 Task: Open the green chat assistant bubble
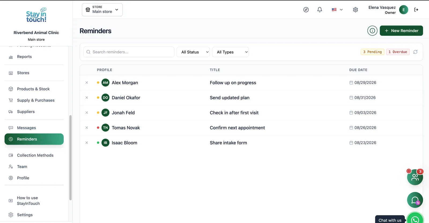(415, 200)
